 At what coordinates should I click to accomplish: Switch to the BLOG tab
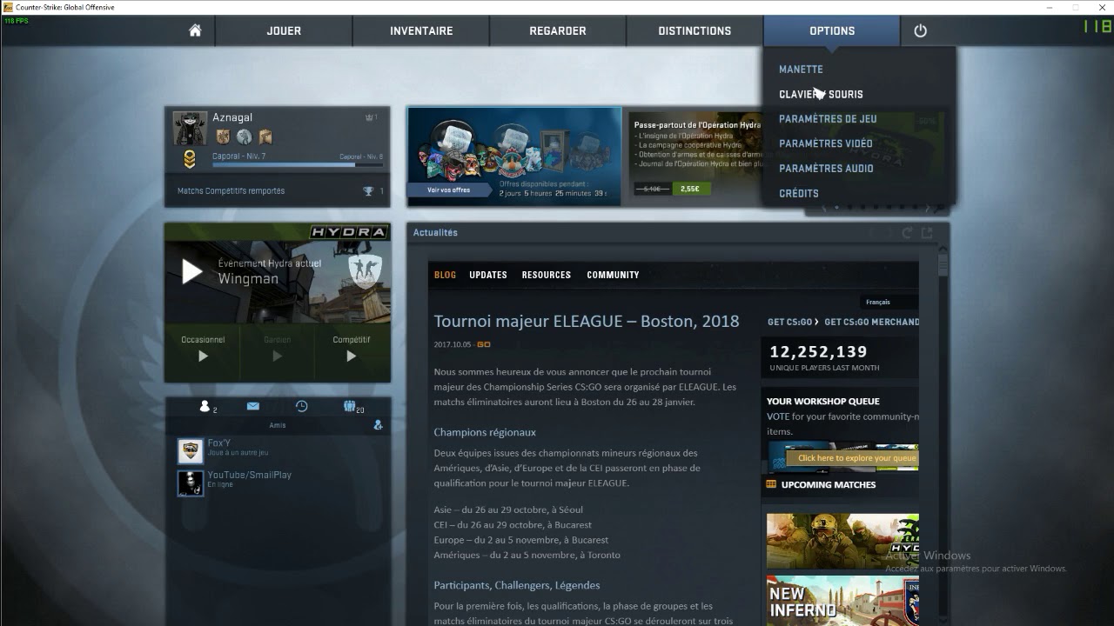click(x=445, y=275)
